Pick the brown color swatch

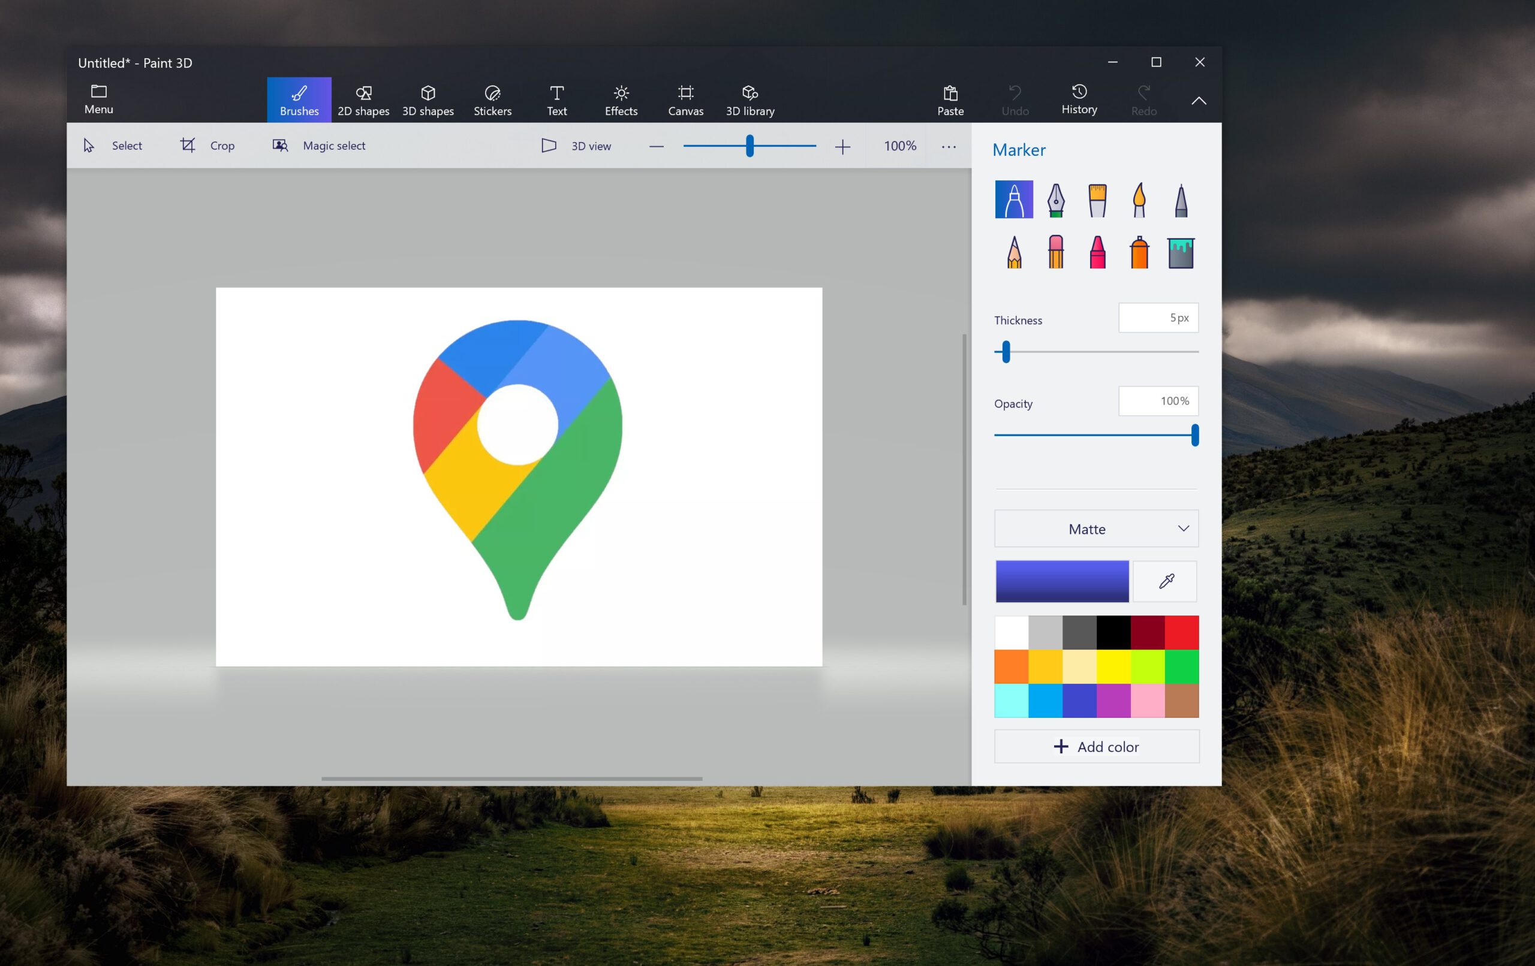point(1182,701)
